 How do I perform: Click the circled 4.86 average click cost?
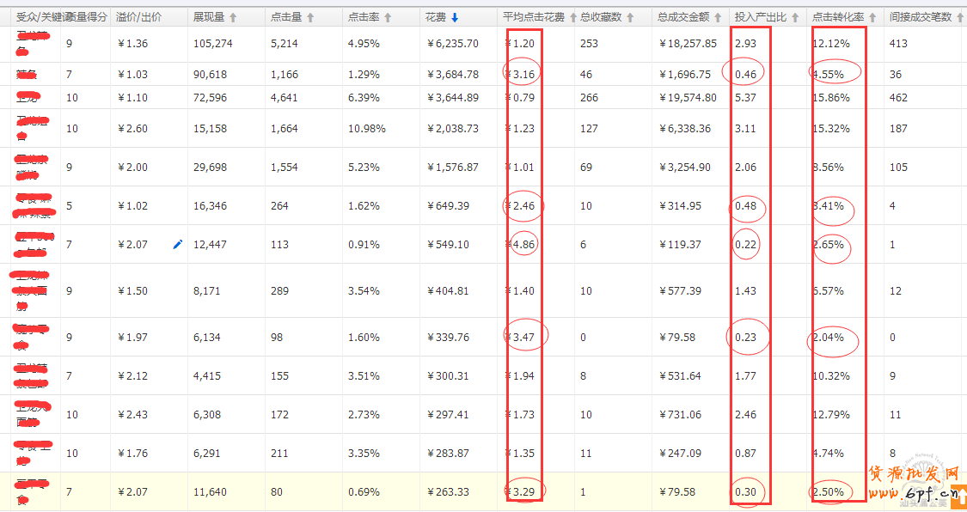point(523,245)
